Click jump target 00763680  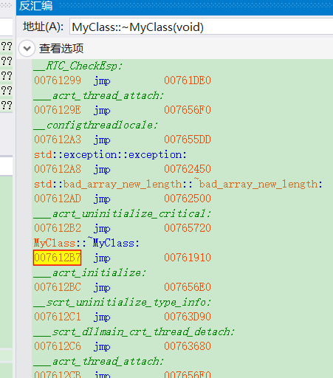pos(188,346)
